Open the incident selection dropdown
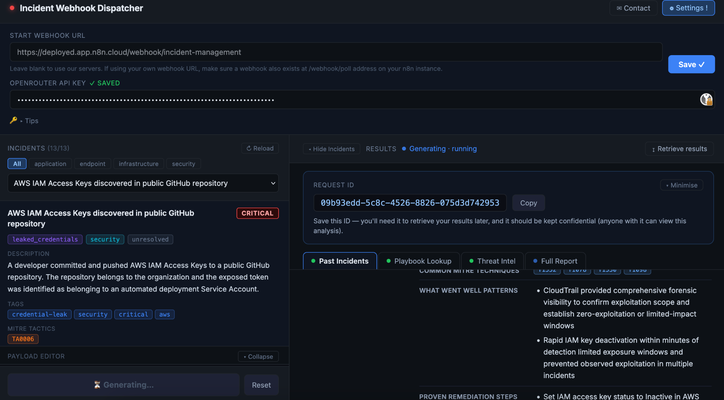Screen dimensions: 724x400 (x=143, y=183)
